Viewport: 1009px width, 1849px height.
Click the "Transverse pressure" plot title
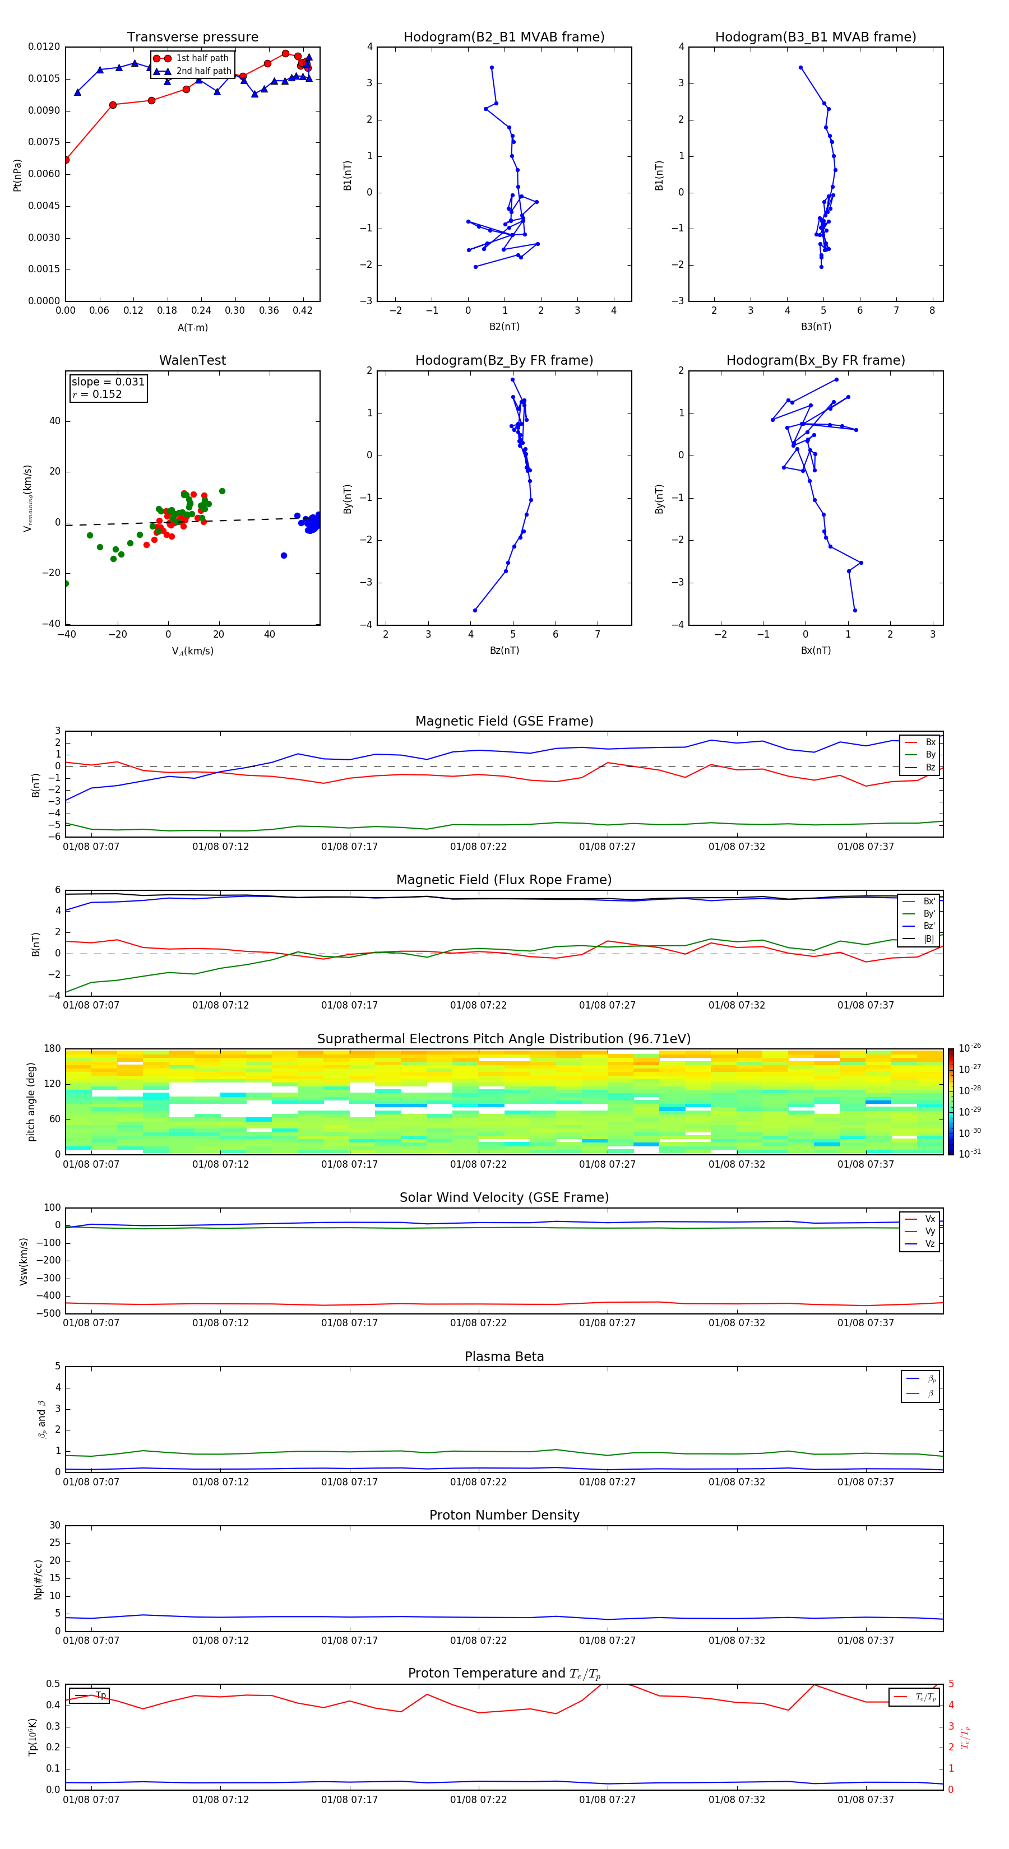point(192,38)
